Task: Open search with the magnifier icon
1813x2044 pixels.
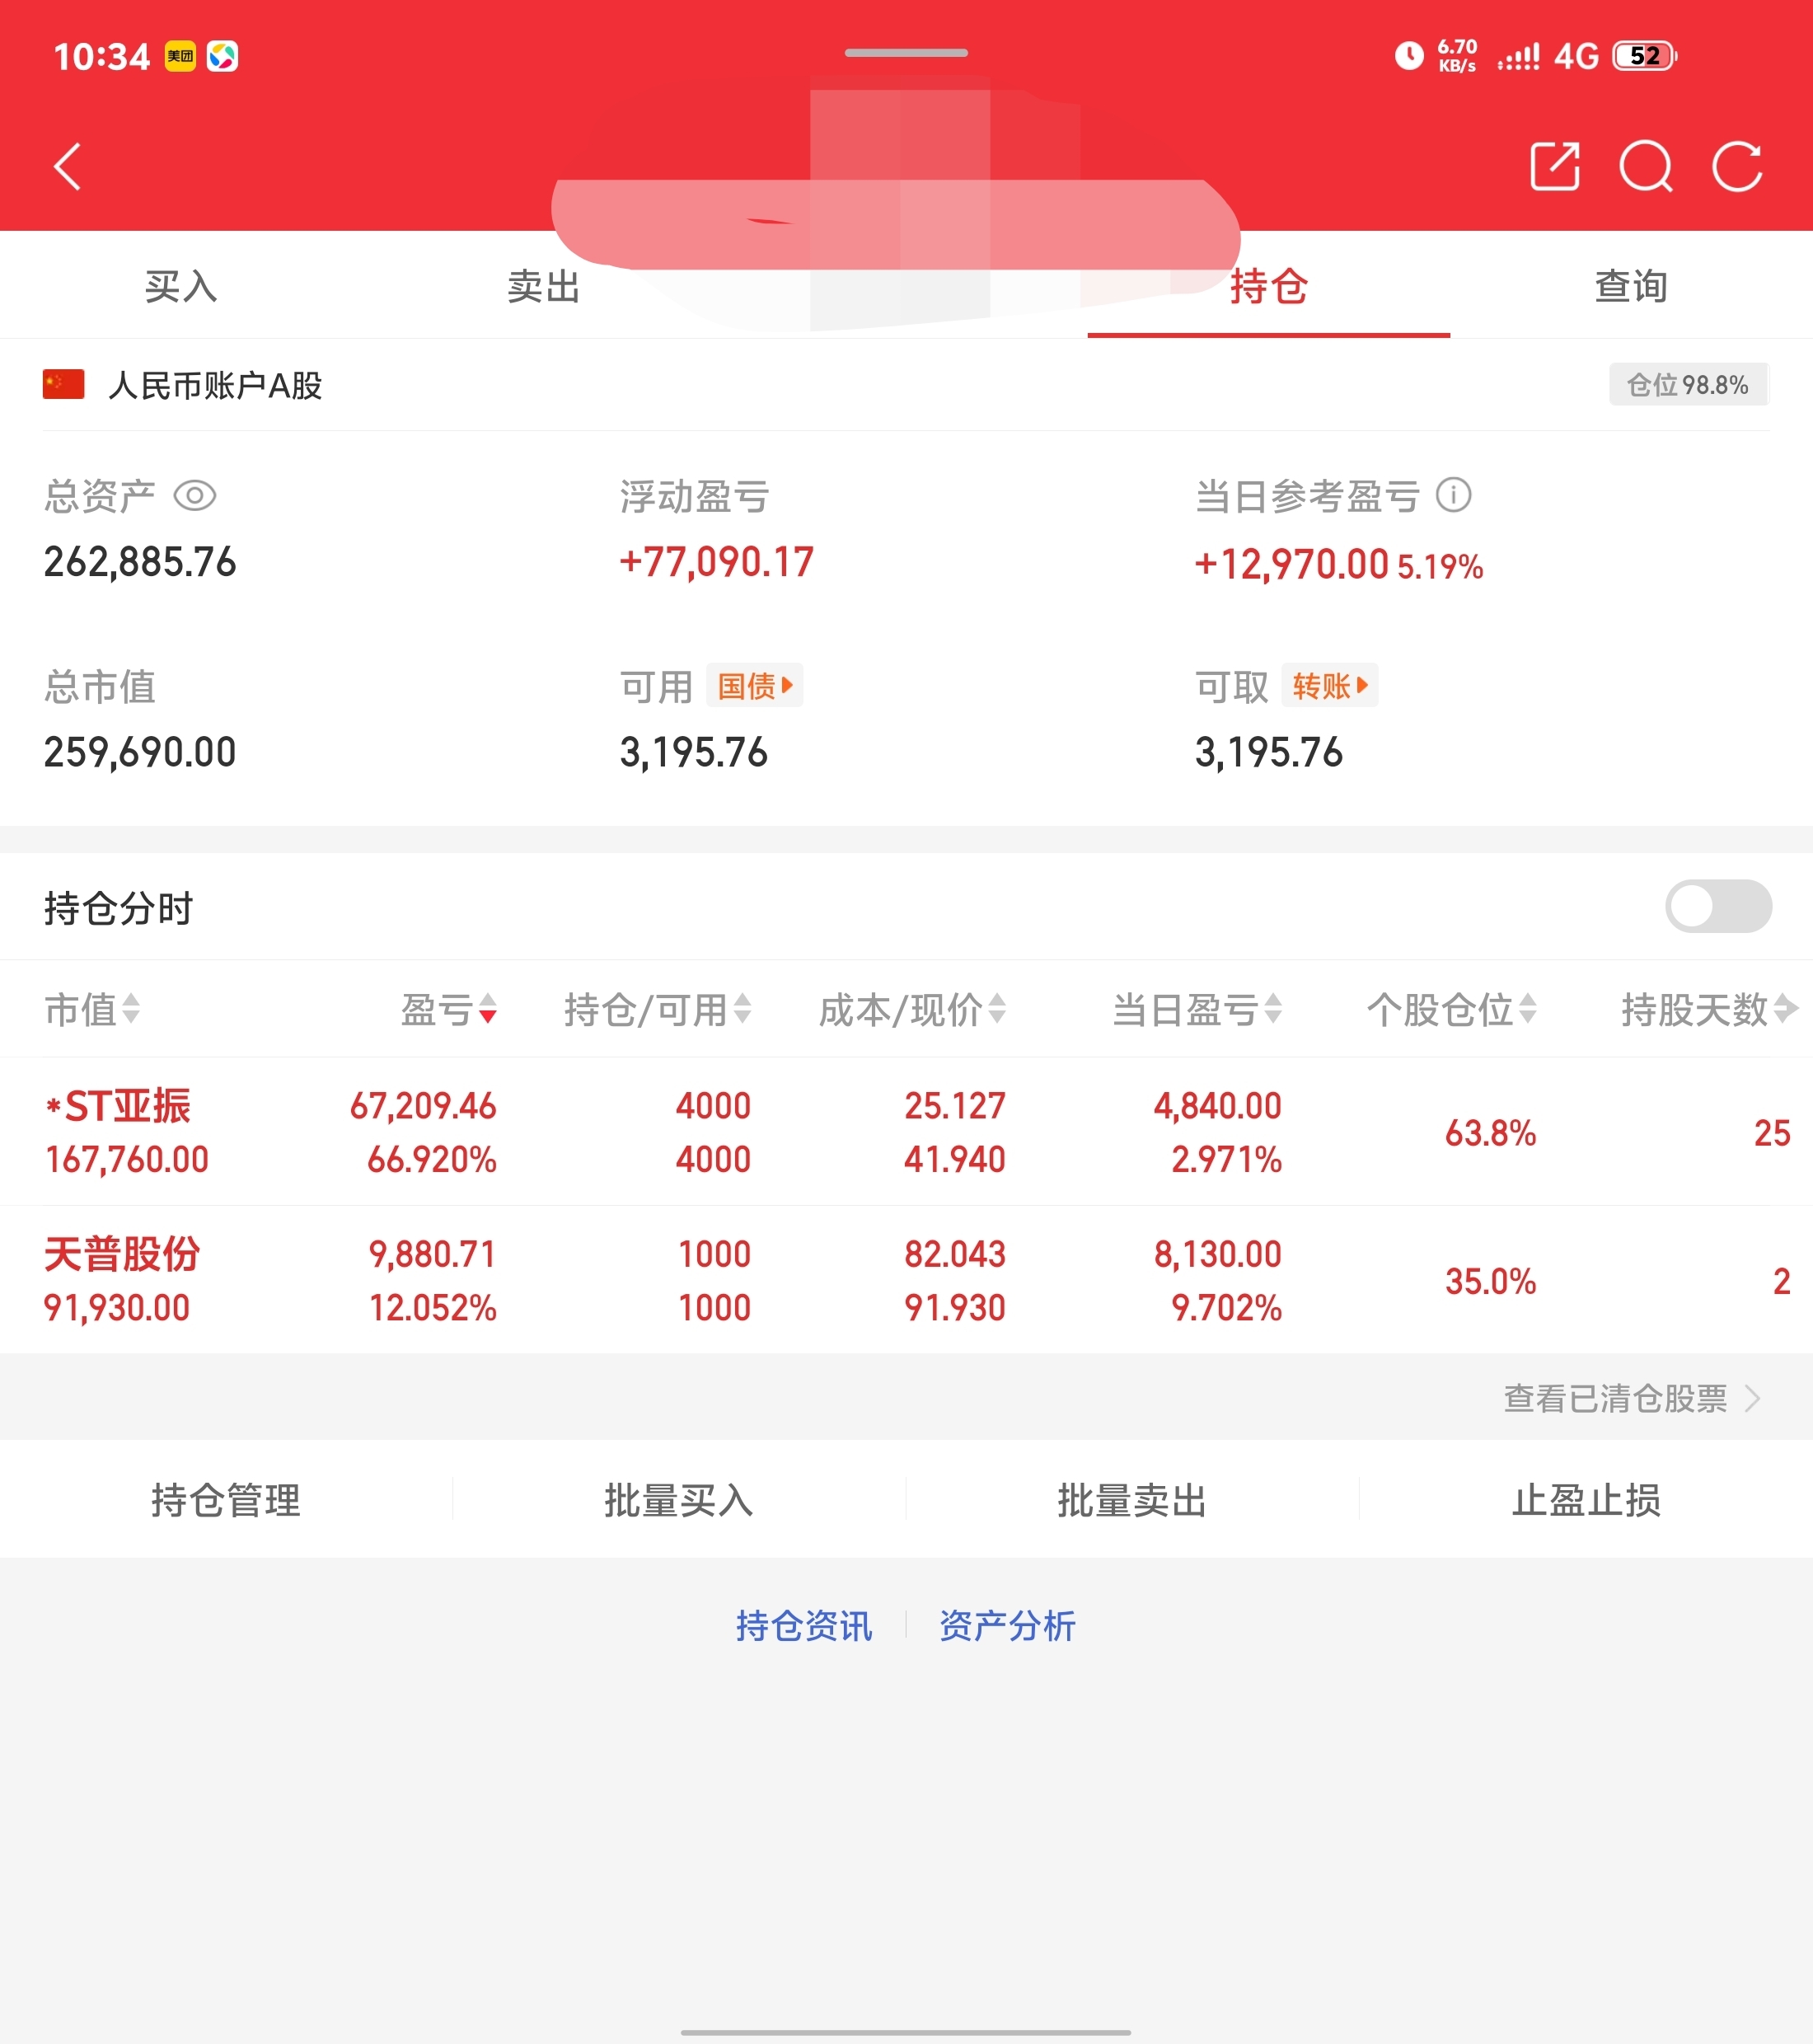Action: (1645, 166)
